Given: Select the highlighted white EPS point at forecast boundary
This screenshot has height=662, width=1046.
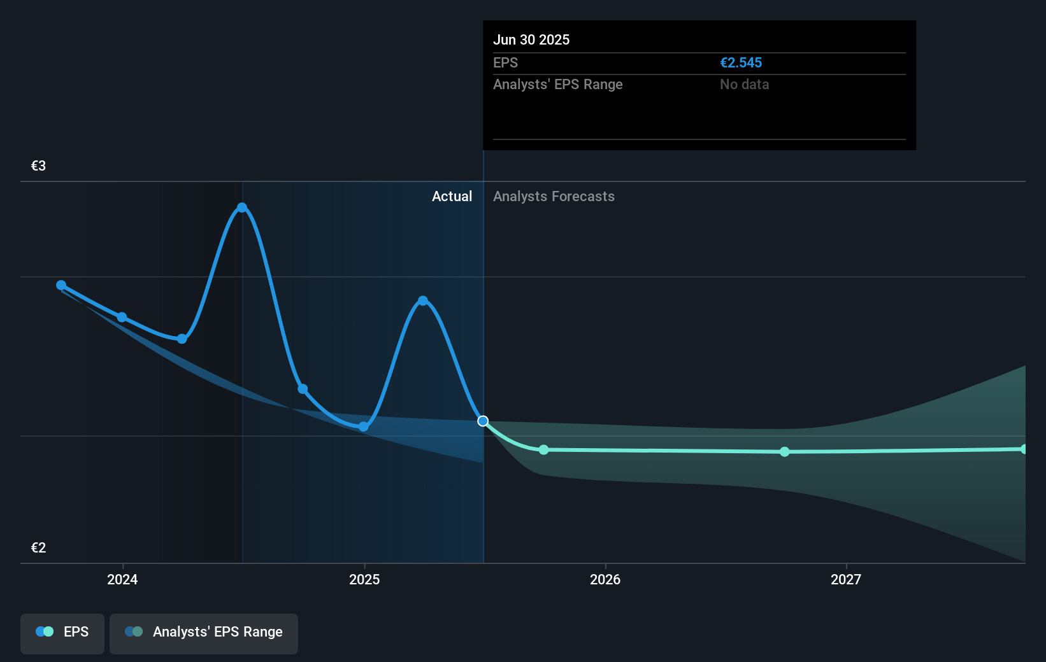Looking at the screenshot, I should click(x=482, y=421).
